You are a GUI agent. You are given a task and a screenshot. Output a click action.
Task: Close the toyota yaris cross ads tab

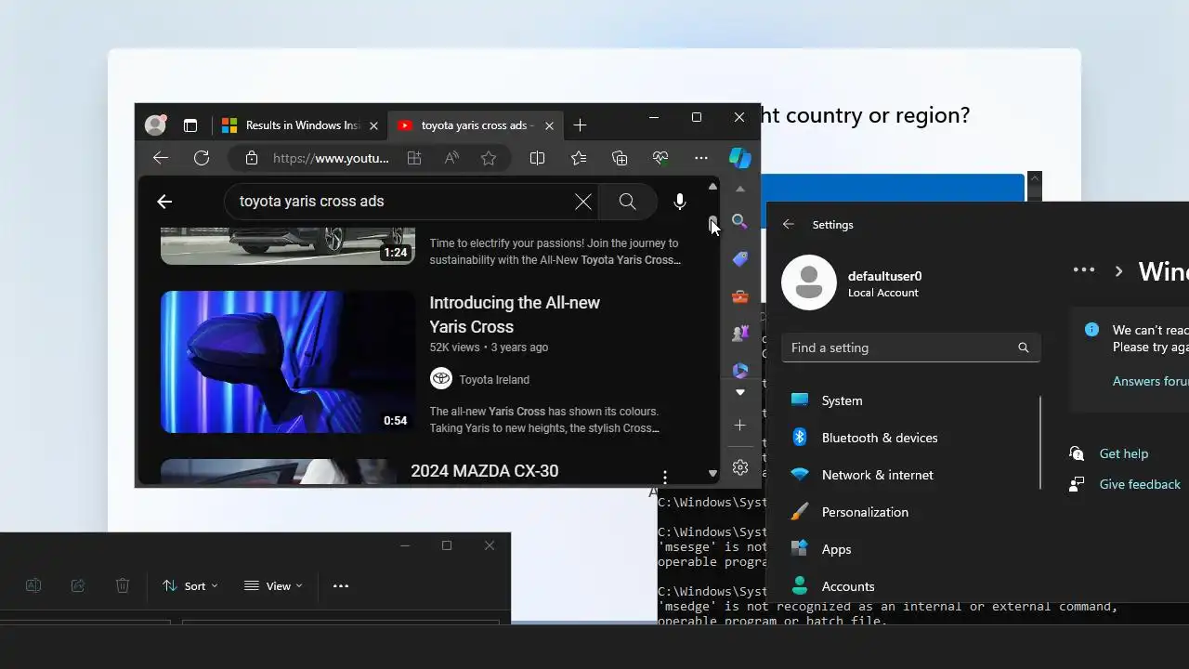(x=549, y=125)
